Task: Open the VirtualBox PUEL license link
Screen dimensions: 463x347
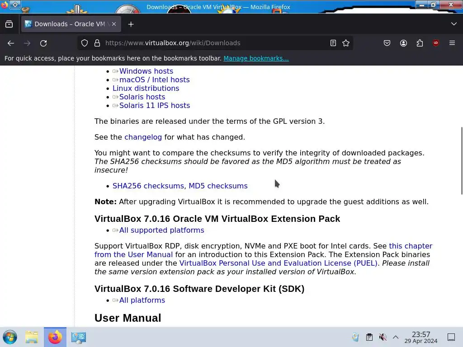Action: tap(278, 263)
